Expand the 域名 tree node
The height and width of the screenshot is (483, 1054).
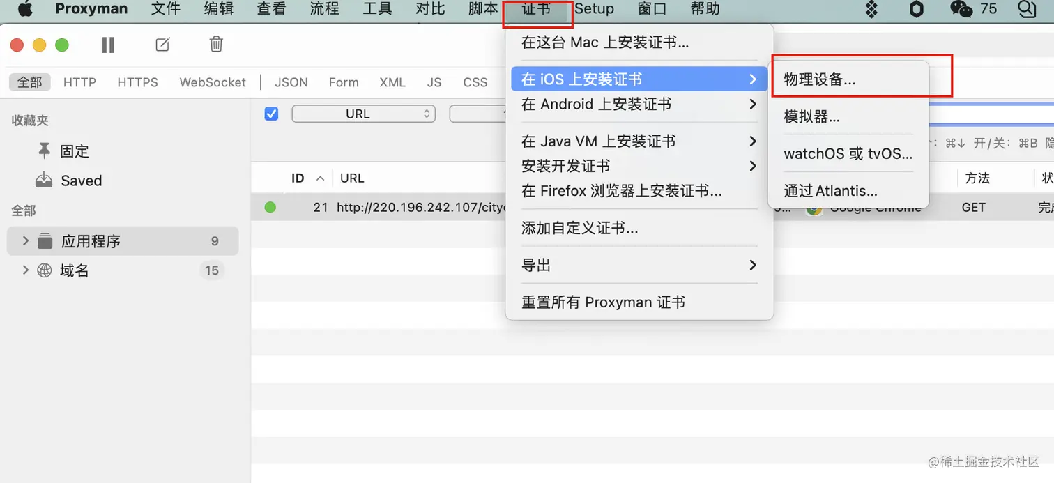click(25, 270)
